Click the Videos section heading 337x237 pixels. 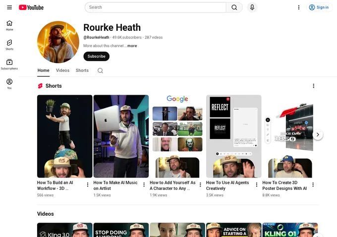tap(46, 214)
